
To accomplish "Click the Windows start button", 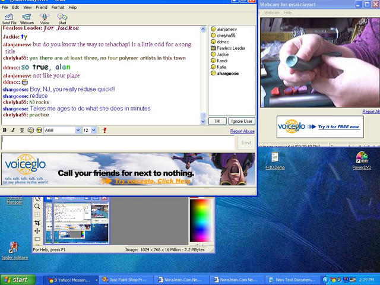I will coord(18,280).
